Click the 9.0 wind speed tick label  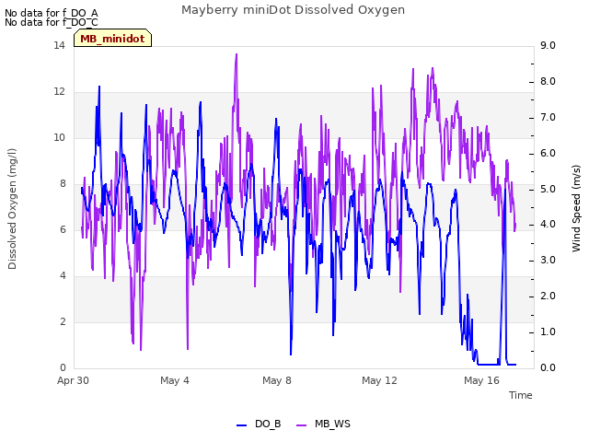548,46
